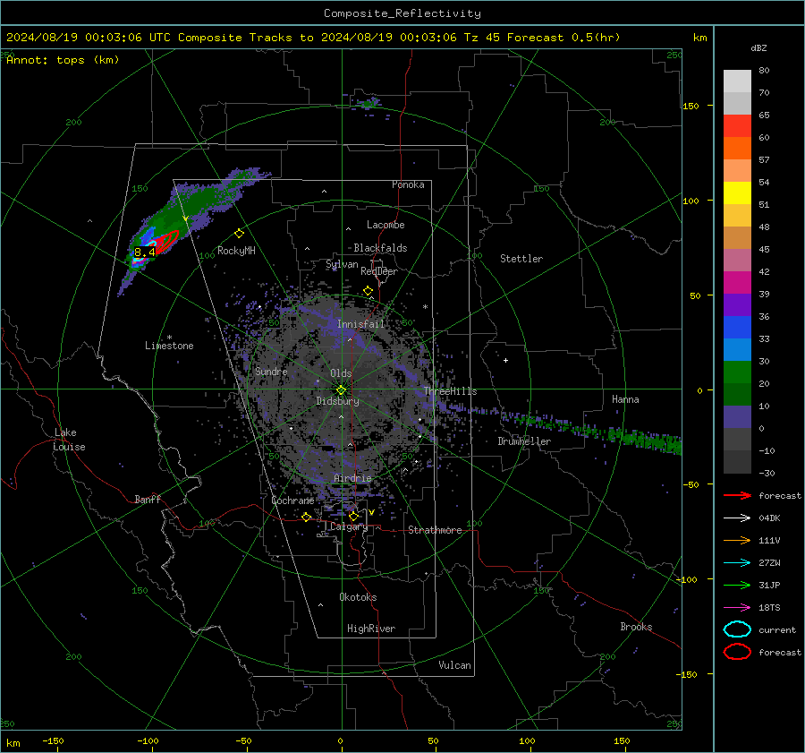Click the Ponoka city label
Viewport: 805px width, 753px height.
(408, 184)
